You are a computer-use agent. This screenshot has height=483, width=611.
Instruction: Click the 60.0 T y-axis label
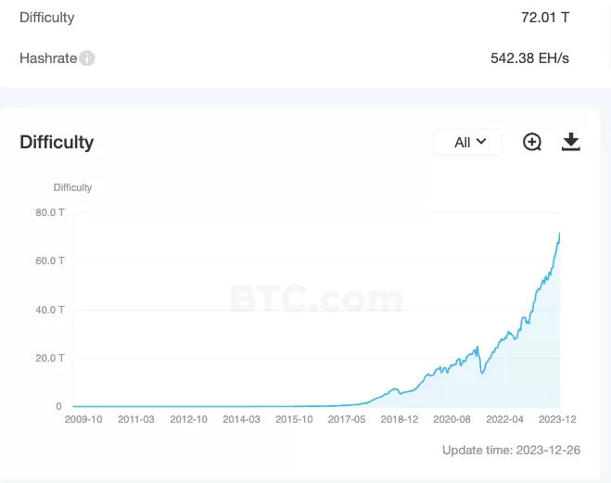pyautogui.click(x=49, y=261)
